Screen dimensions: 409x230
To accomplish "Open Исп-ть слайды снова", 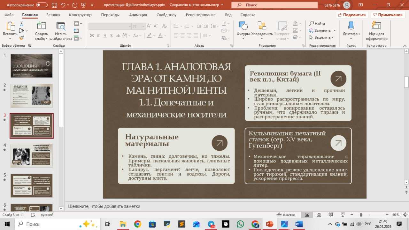I will point(61,31).
